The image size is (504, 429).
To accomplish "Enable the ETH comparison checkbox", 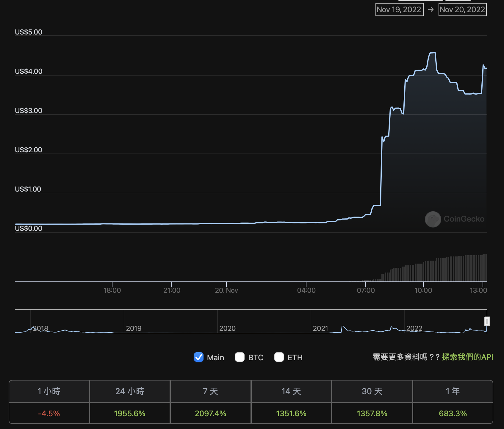I will click(279, 357).
